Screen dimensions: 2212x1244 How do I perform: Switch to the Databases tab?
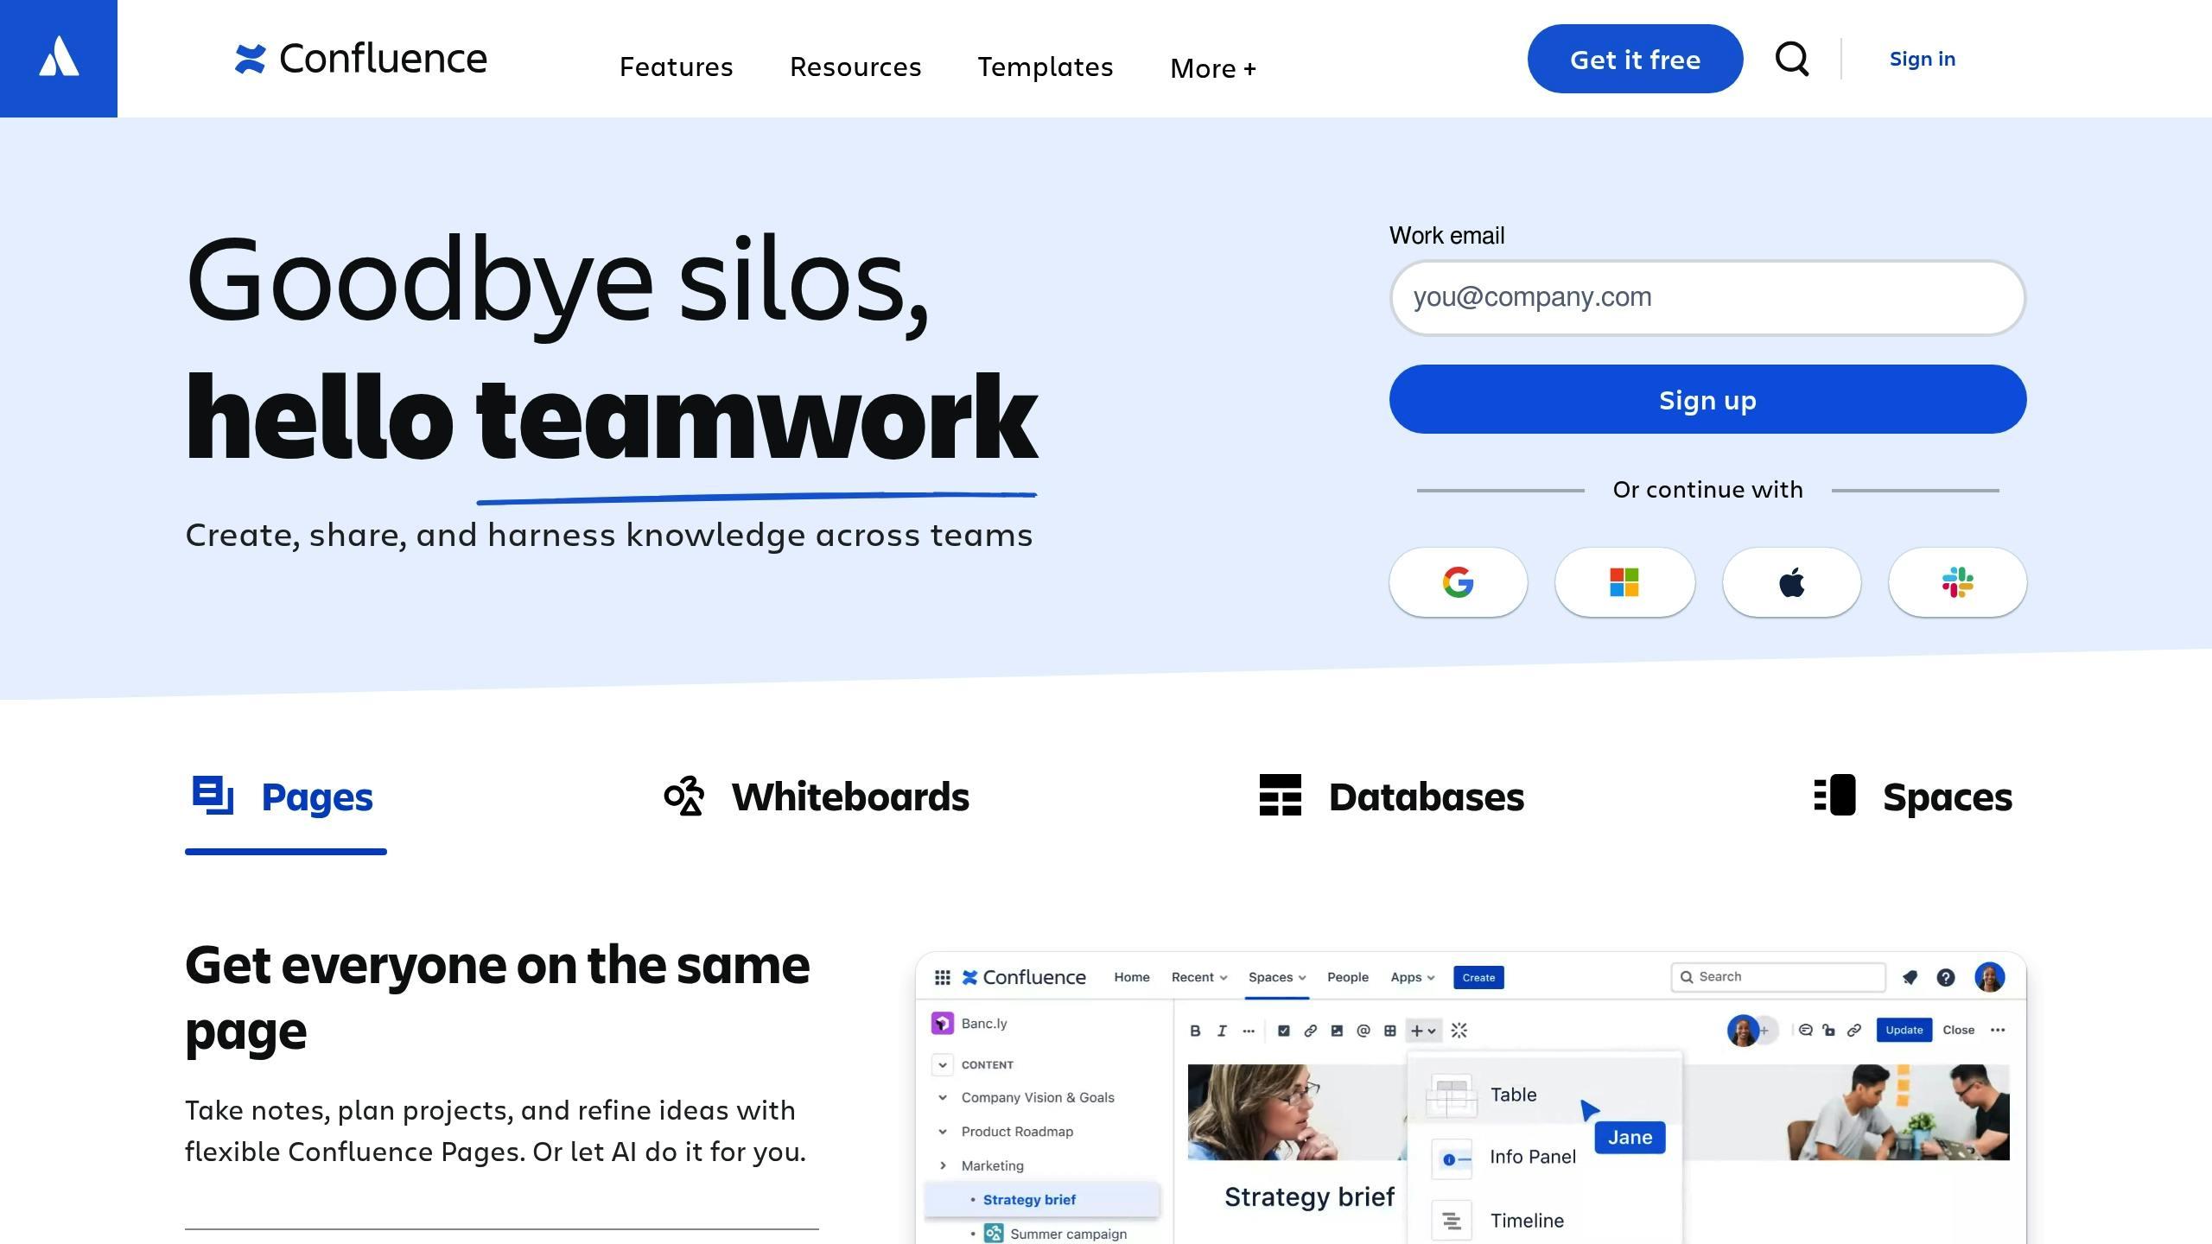[x=1392, y=797]
